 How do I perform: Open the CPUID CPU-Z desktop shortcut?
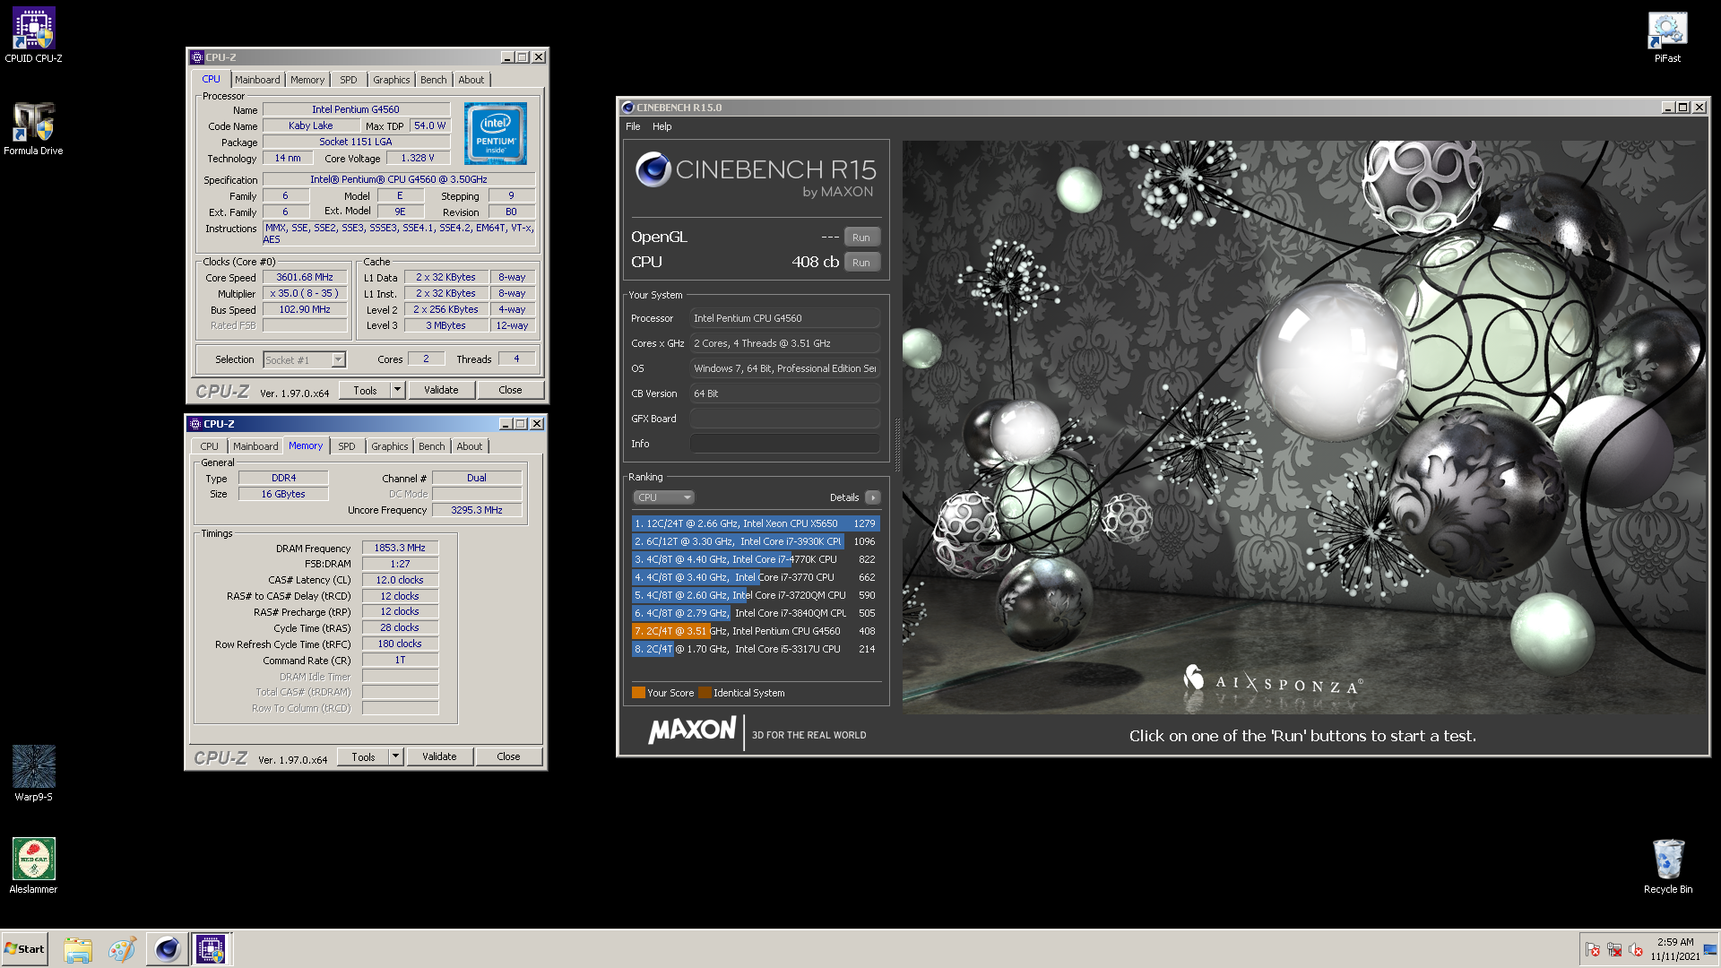pos(33,34)
